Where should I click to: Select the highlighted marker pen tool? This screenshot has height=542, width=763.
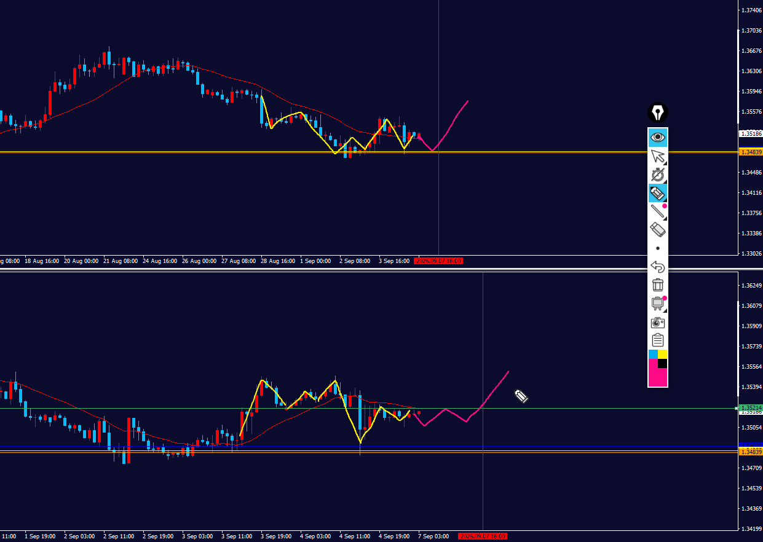658,193
